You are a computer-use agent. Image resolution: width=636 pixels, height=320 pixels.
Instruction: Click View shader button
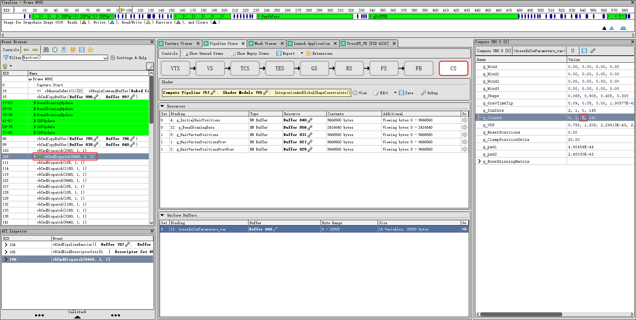point(360,93)
